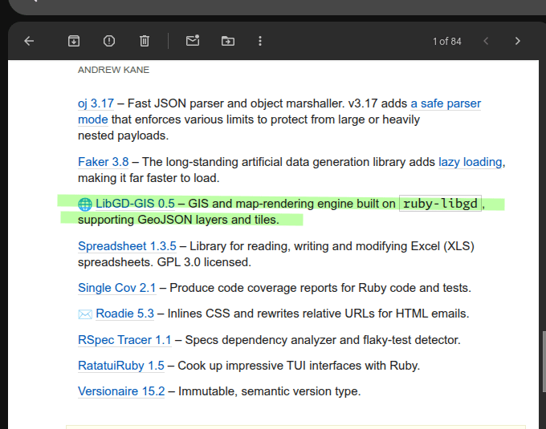Viewport: 546px width, 429px height.
Task: Open the Move to folder icon
Action: click(228, 41)
